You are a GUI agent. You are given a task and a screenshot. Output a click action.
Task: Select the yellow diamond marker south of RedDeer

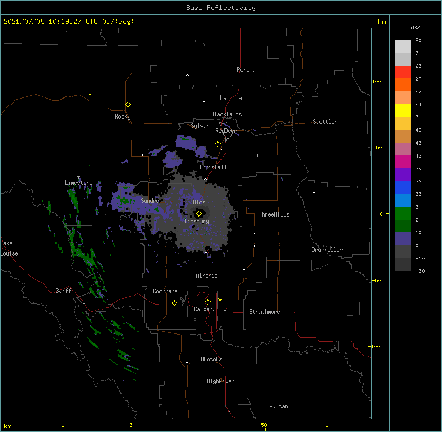218,144
